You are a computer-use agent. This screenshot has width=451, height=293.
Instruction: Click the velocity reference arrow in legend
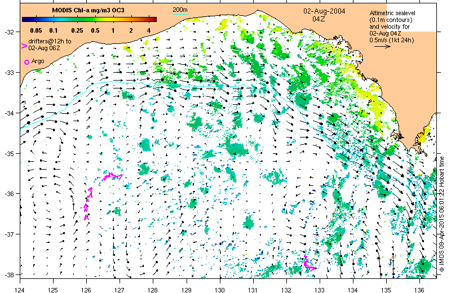coord(382,46)
